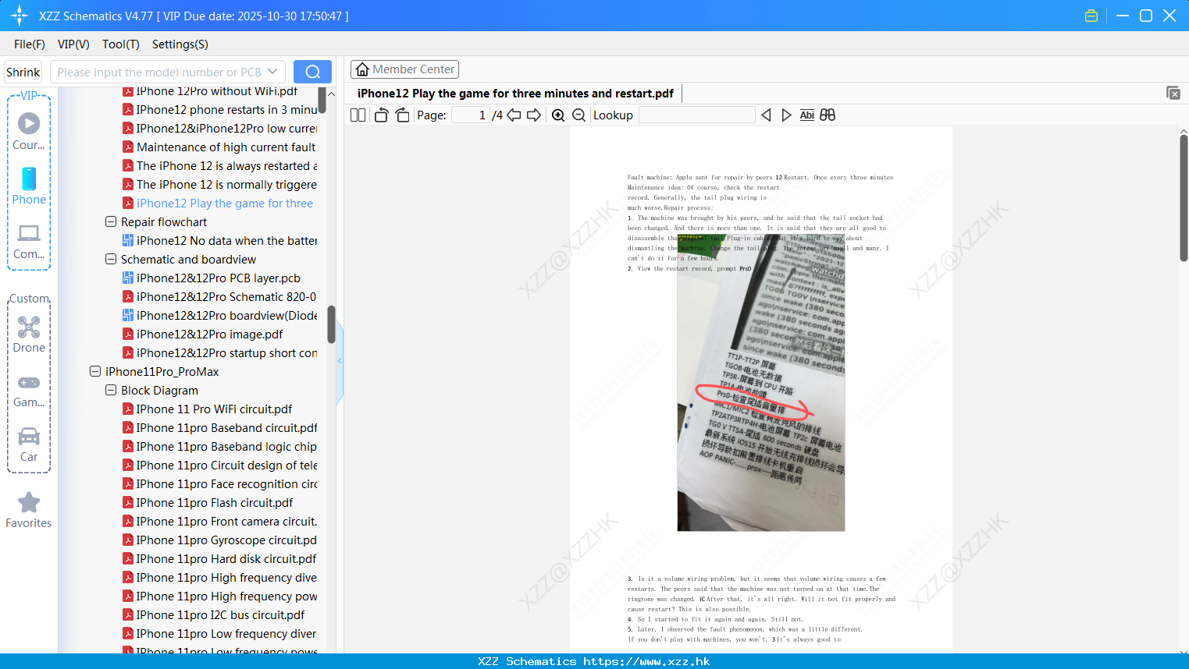
Task: Open the Game console sidebar category
Action: [x=29, y=391]
